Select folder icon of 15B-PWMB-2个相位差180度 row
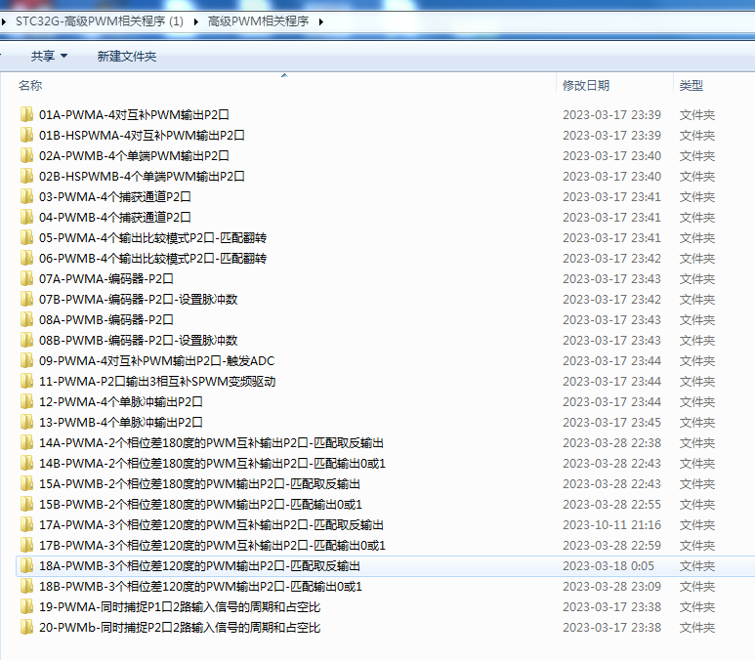The height and width of the screenshot is (660, 755). coord(27,505)
